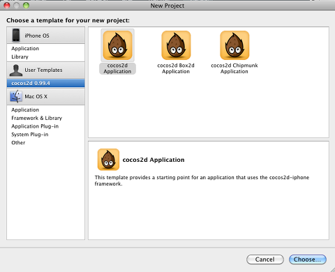Click the Mac OS X Finder face icon
The height and width of the screenshot is (272, 335).
(16, 96)
